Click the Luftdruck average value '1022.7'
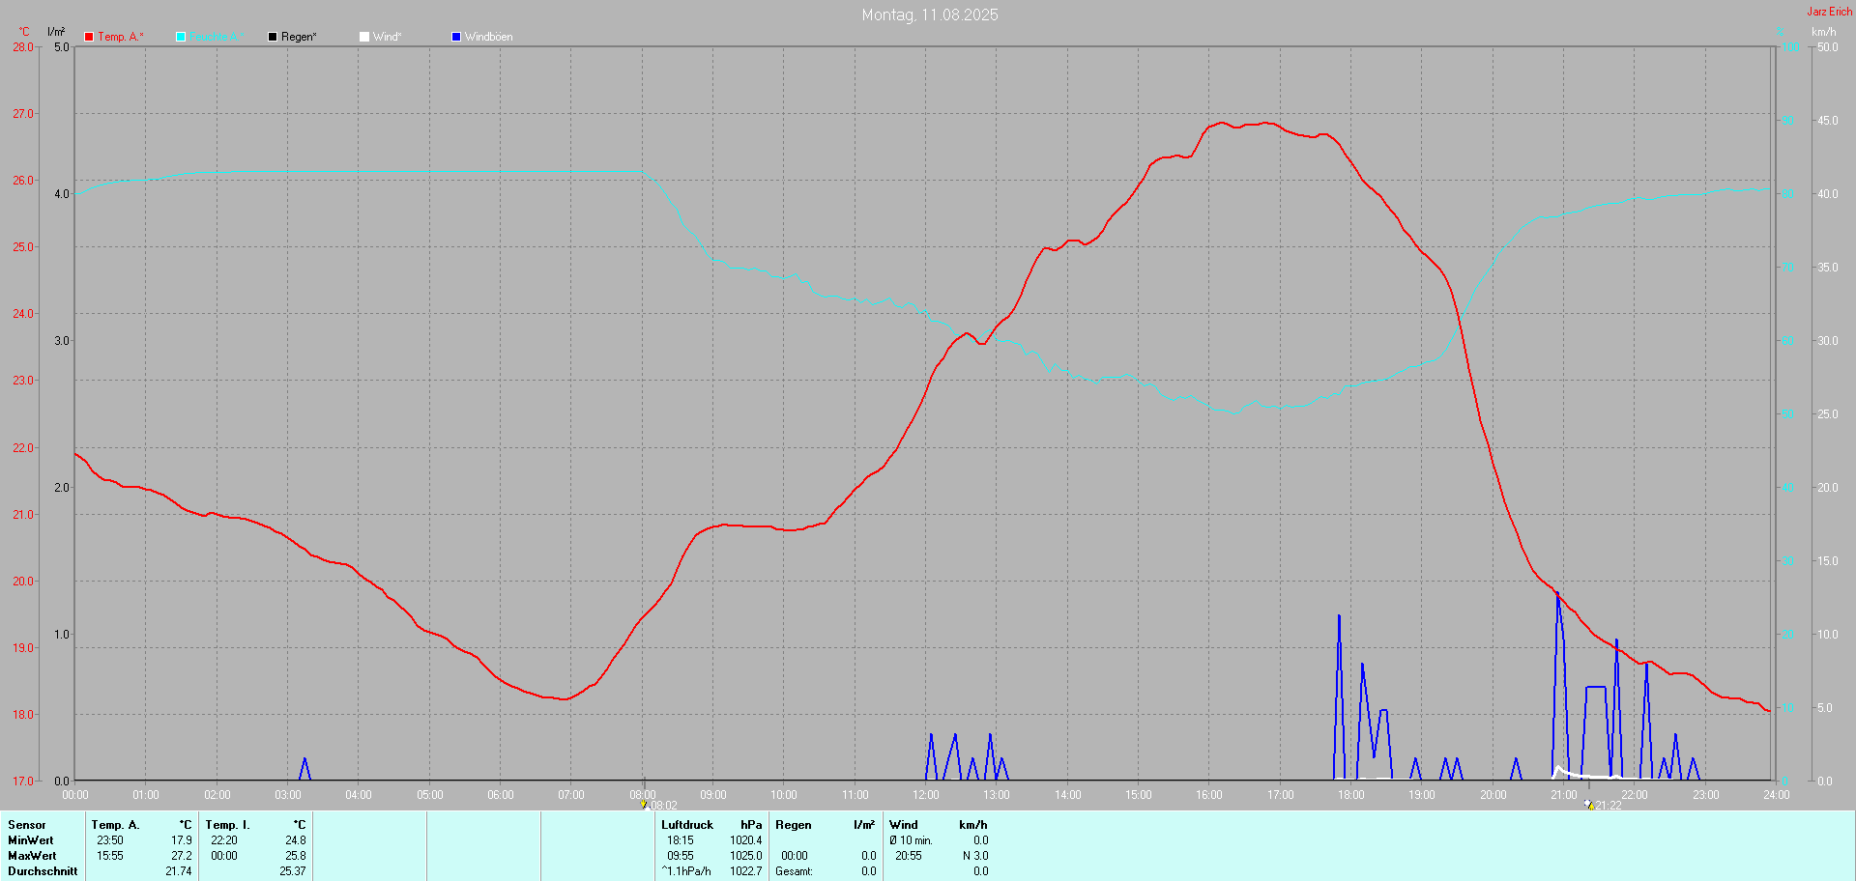The height and width of the screenshot is (881, 1856). pyautogui.click(x=746, y=871)
